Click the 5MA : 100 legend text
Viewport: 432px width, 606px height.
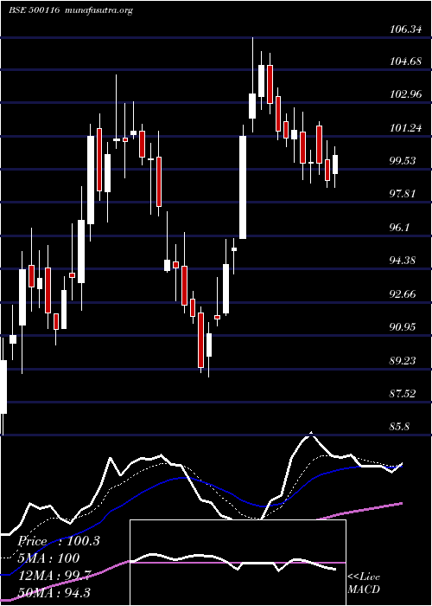(x=48, y=558)
